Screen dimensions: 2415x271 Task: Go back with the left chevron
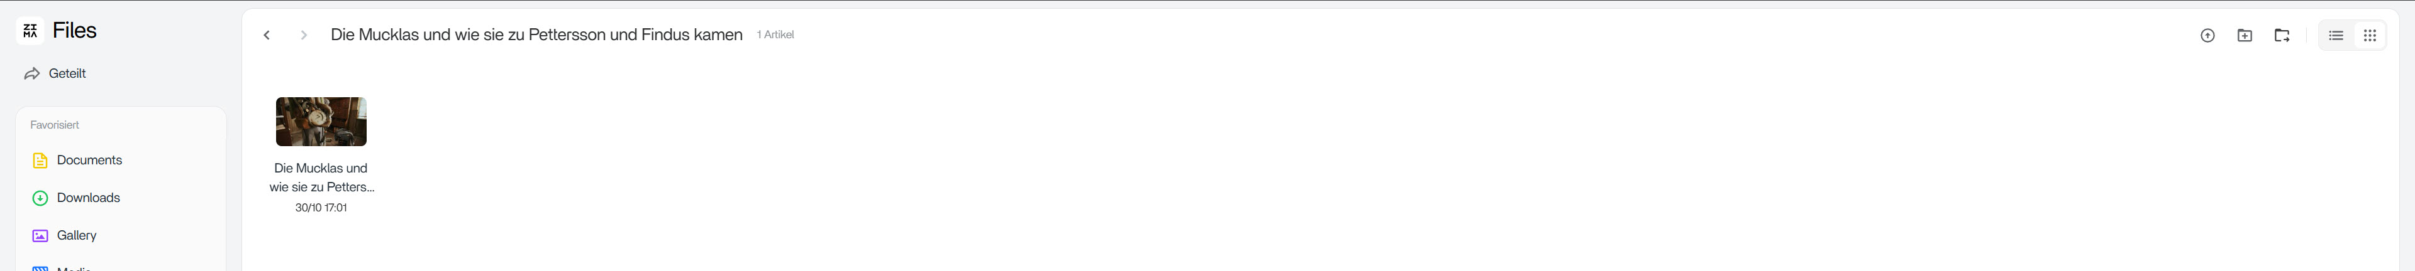(266, 36)
